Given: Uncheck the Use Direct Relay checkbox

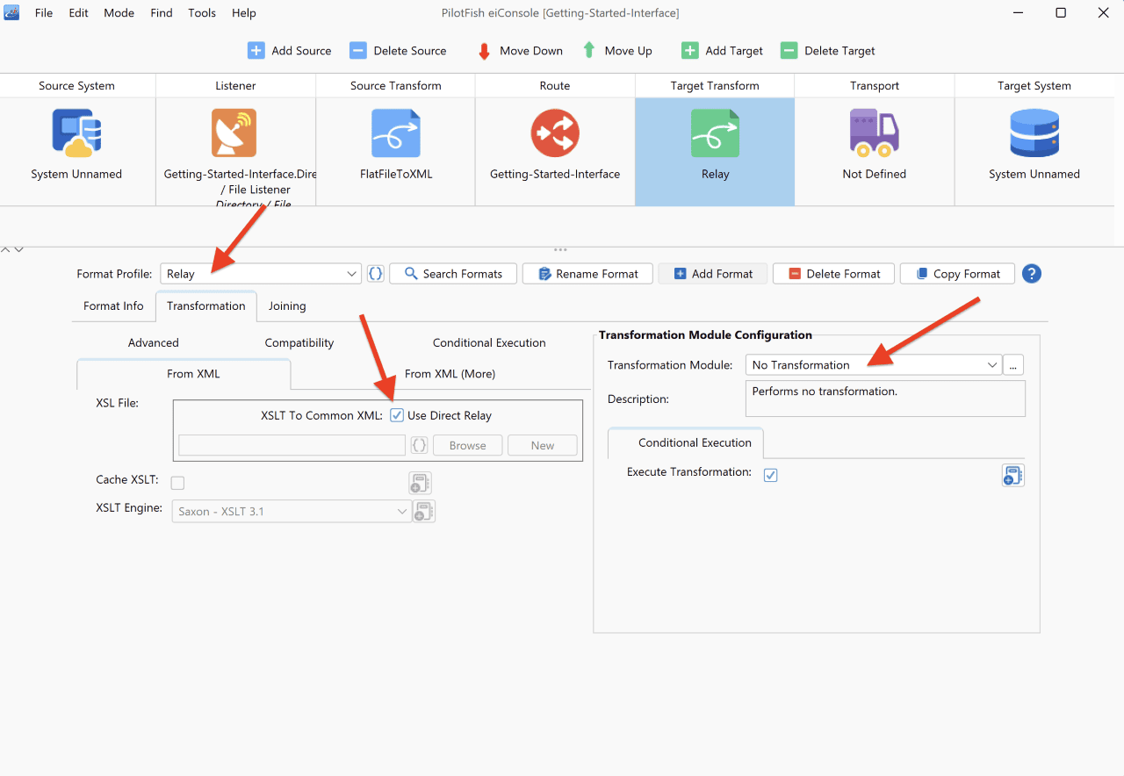Looking at the screenshot, I should tap(397, 415).
